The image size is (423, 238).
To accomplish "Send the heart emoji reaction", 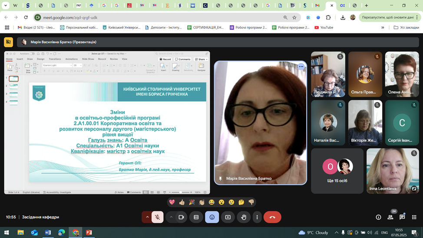I will 172,202.
